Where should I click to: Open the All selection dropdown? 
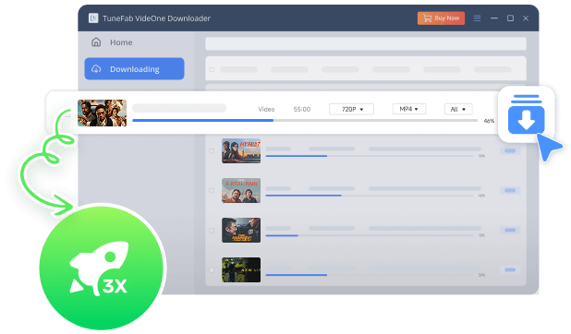(x=458, y=109)
